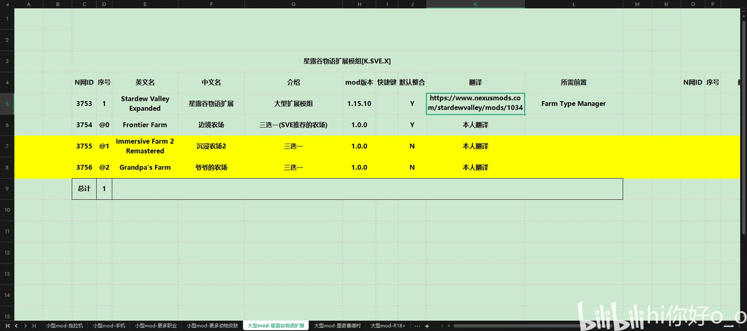747x331 pixels.
Task: Click the N cell in Grandpa's Farm row
Action: pyautogui.click(x=412, y=167)
